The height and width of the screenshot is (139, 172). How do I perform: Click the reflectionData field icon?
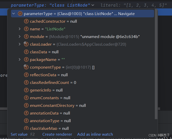coord(26,75)
